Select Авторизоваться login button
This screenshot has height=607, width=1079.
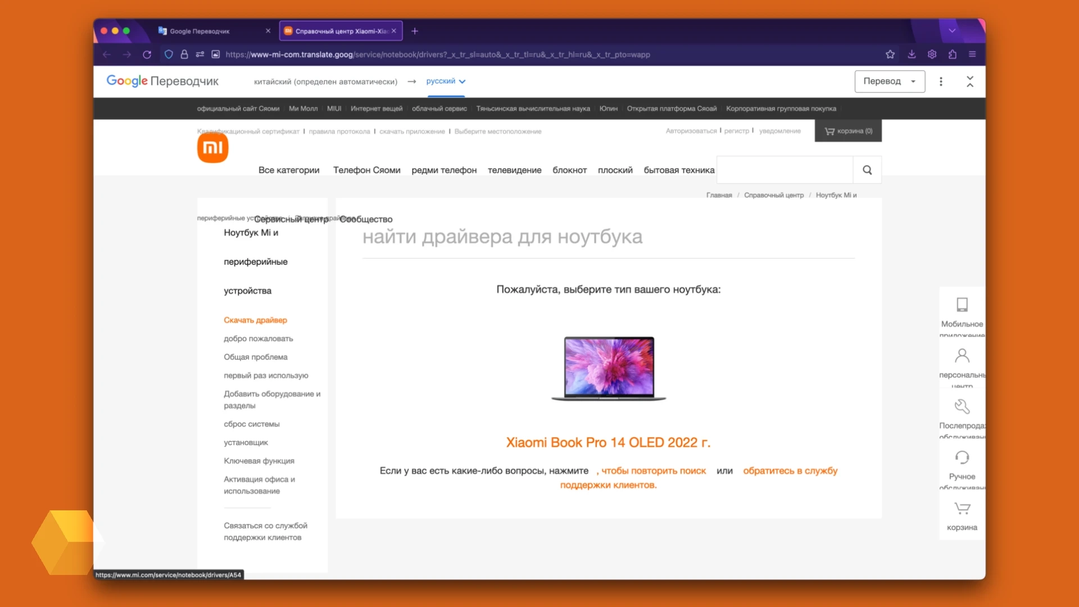pos(690,130)
